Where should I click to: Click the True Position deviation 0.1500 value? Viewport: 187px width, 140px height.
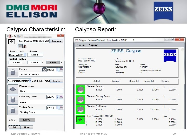click(172, 120)
